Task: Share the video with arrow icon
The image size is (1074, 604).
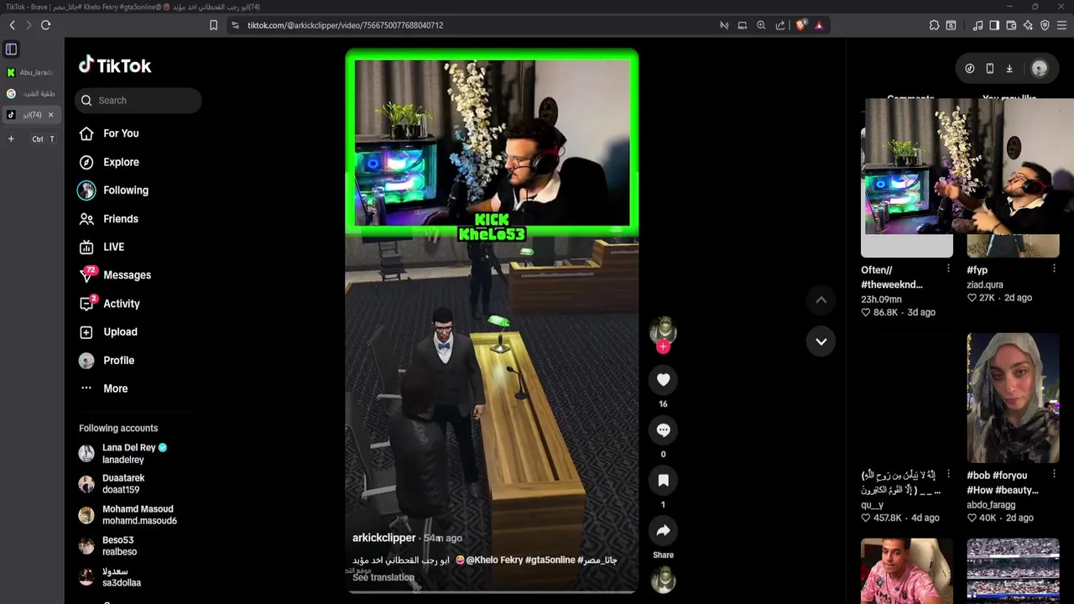Action: pyautogui.click(x=663, y=531)
